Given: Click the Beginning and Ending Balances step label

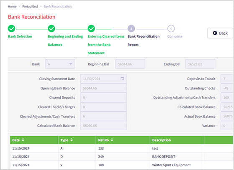Looking at the screenshot, I should (65, 41).
